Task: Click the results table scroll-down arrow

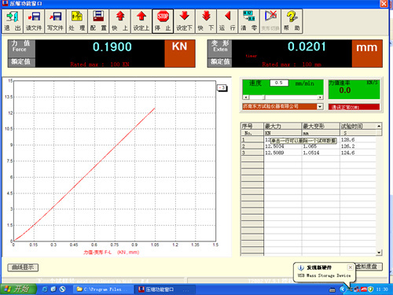Action: coord(379,253)
